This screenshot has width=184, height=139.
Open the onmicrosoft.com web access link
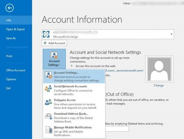pyautogui.click(x=124, y=71)
